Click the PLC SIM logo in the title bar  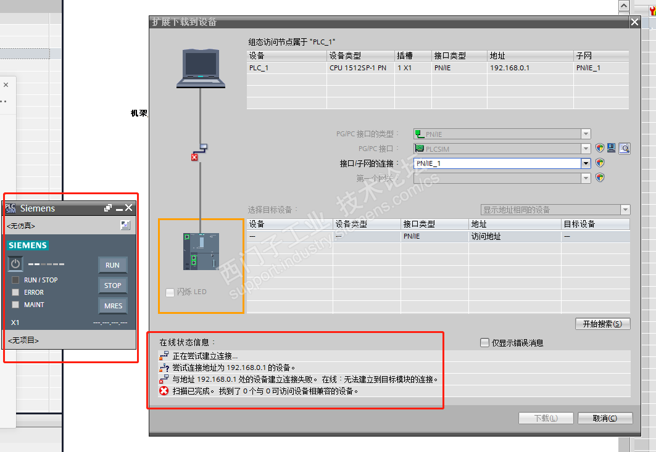click(x=10, y=208)
